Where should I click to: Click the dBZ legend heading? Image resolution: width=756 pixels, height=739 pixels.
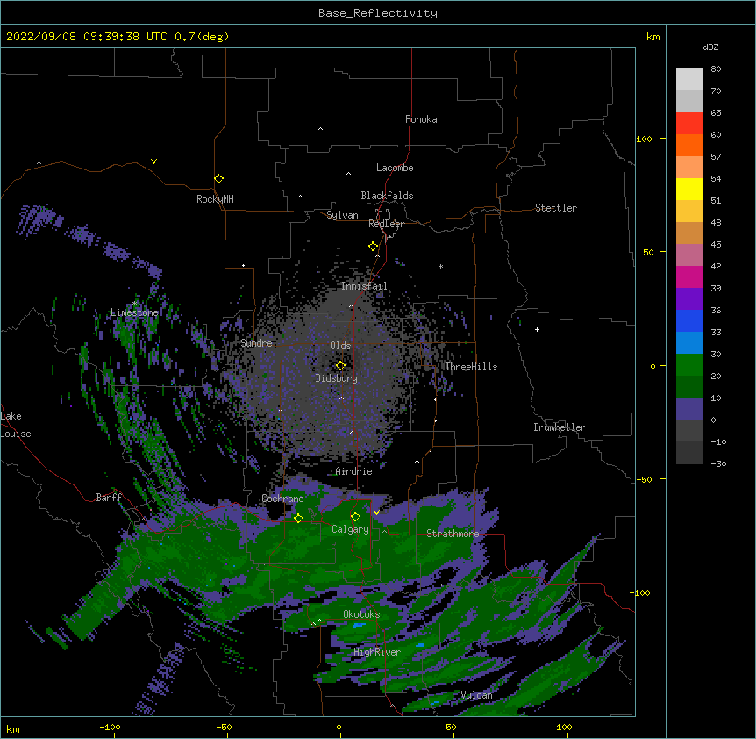pos(710,47)
